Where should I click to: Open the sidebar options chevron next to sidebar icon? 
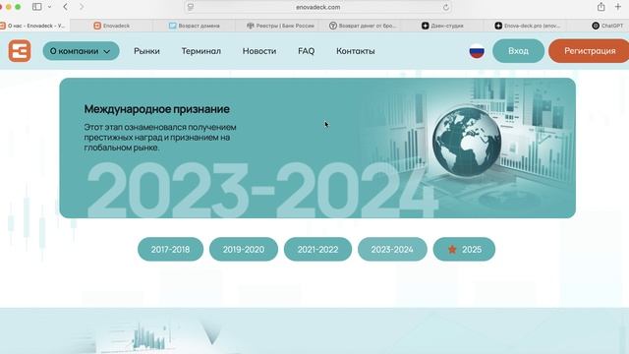49,7
